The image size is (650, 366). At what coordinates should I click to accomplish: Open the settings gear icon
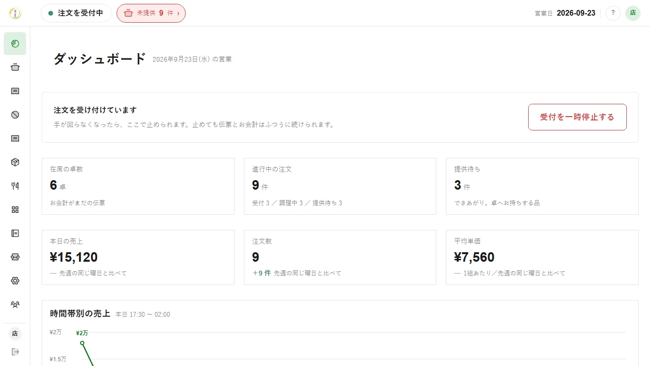click(x=15, y=281)
